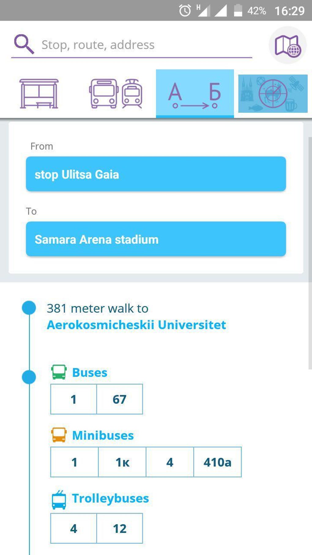Select trolleybus route 12

coord(120,529)
